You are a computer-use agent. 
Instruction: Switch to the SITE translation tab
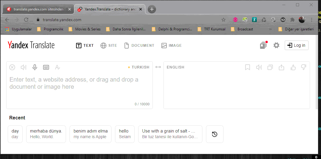109,46
